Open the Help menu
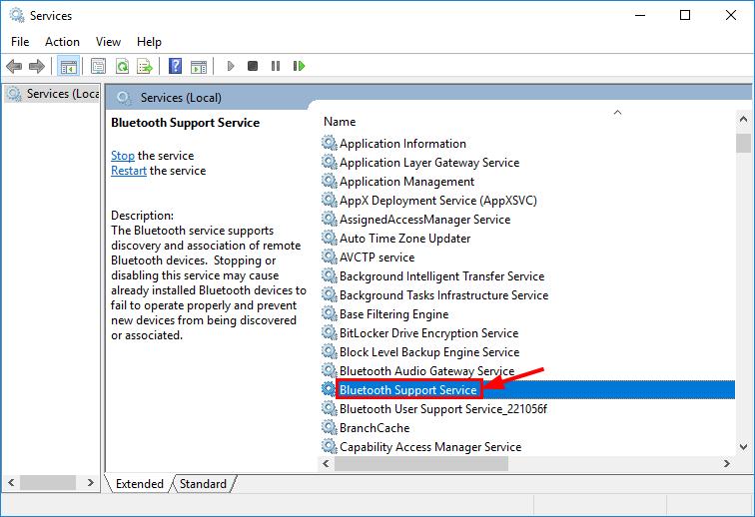 [149, 42]
